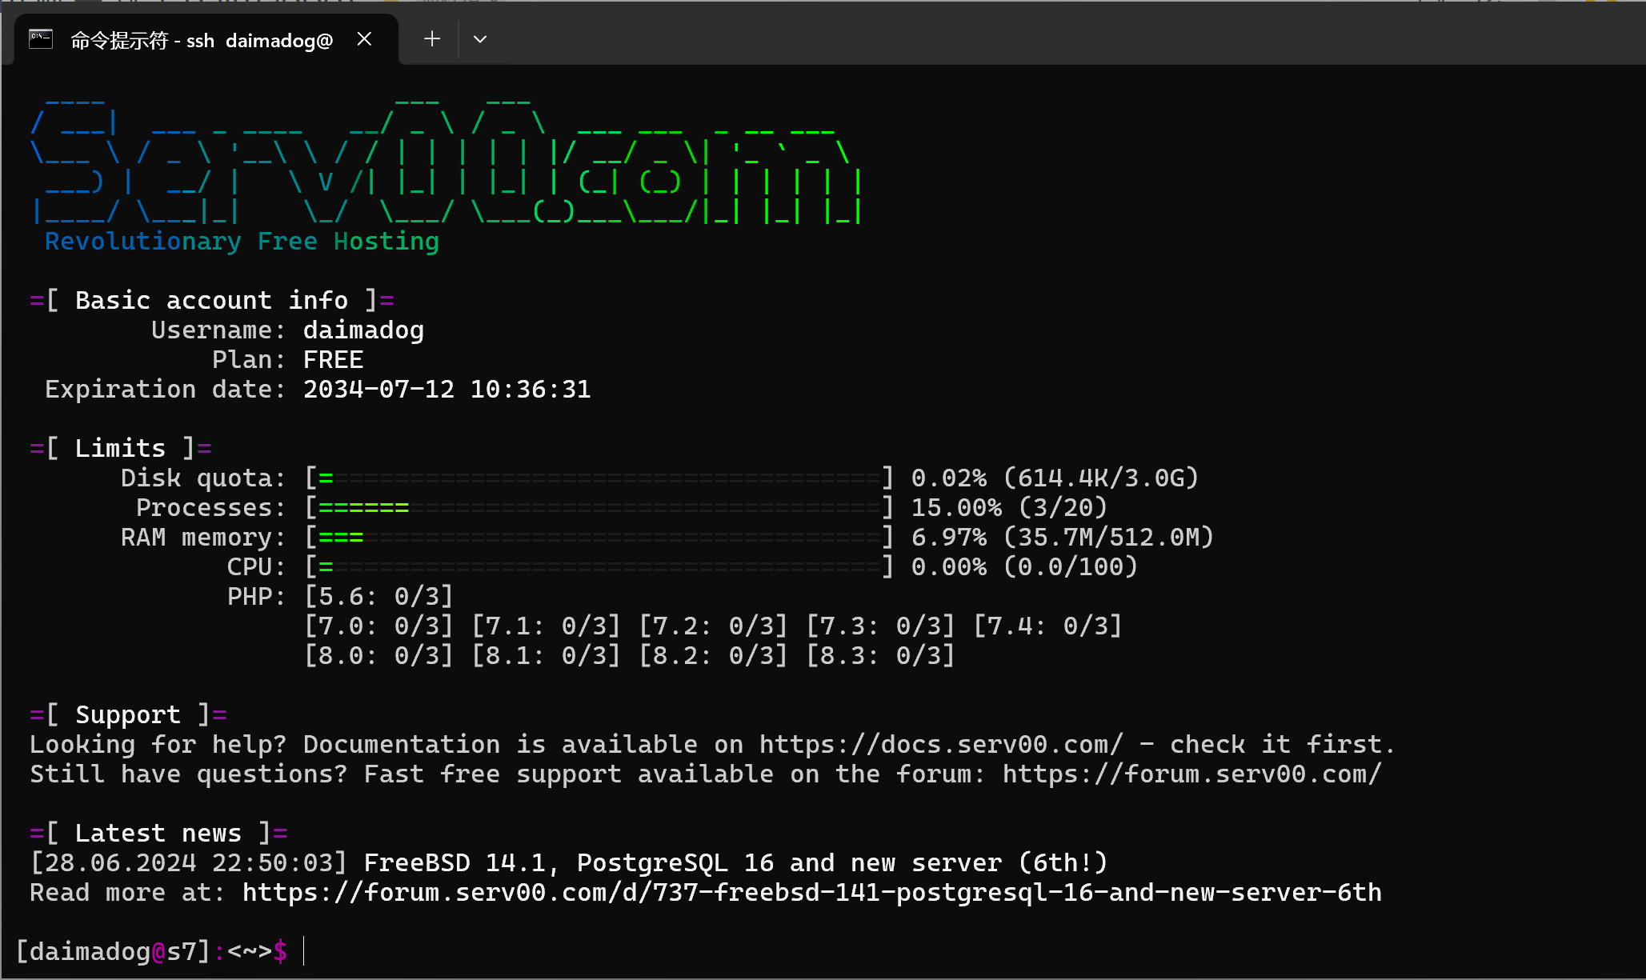Image resolution: width=1646 pixels, height=980 pixels.
Task: Click the command prompt icon in the tab
Action: pos(41,39)
